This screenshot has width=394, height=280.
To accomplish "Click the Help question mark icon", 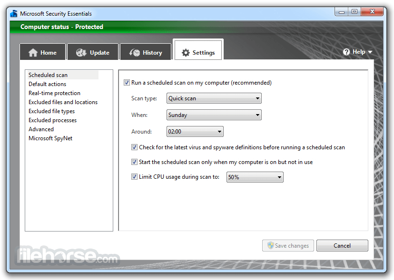I will coord(346,52).
